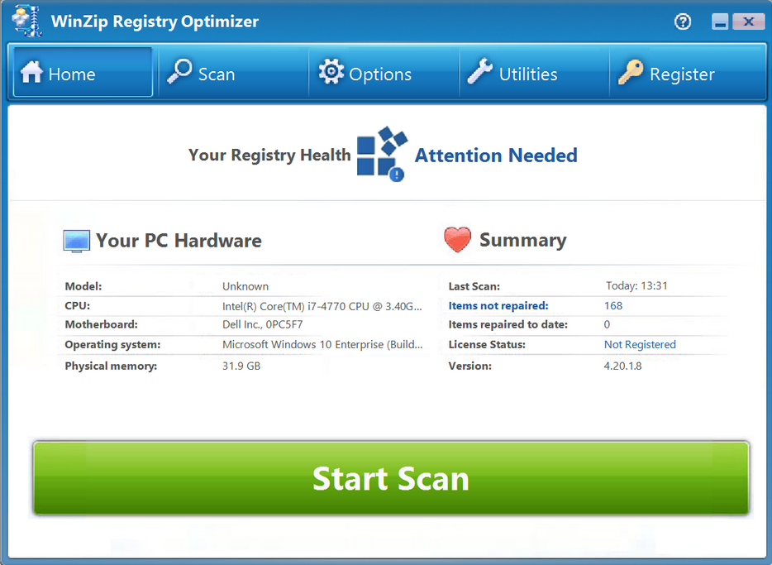This screenshot has width=772, height=565.
Task: Click the Version label in Summary
Action: [x=469, y=366]
